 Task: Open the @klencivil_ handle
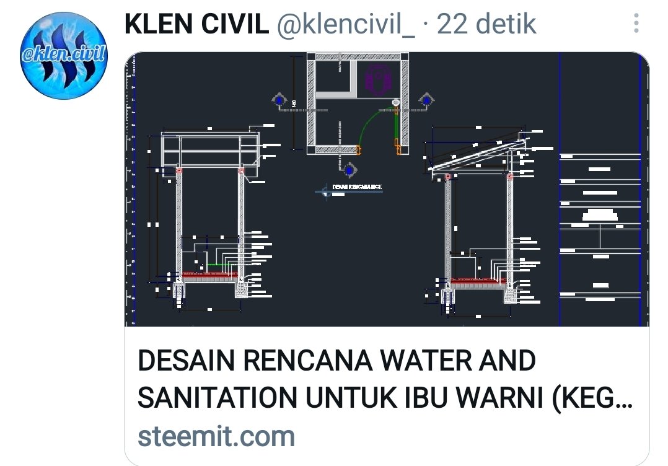(x=346, y=24)
